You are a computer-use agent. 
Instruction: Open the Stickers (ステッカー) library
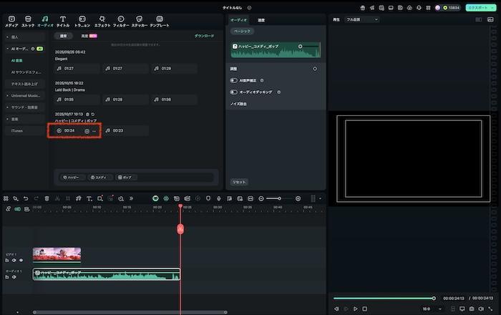point(140,21)
